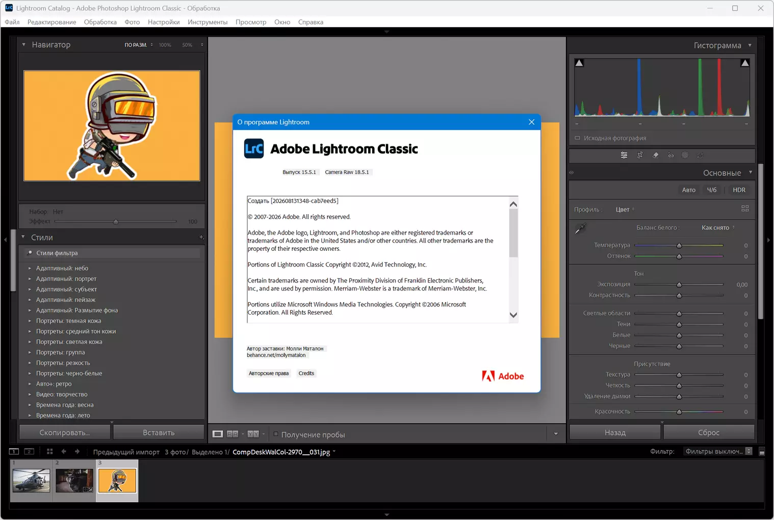Collapse the Стили panel
Image resolution: width=774 pixels, height=520 pixels.
[x=23, y=237]
